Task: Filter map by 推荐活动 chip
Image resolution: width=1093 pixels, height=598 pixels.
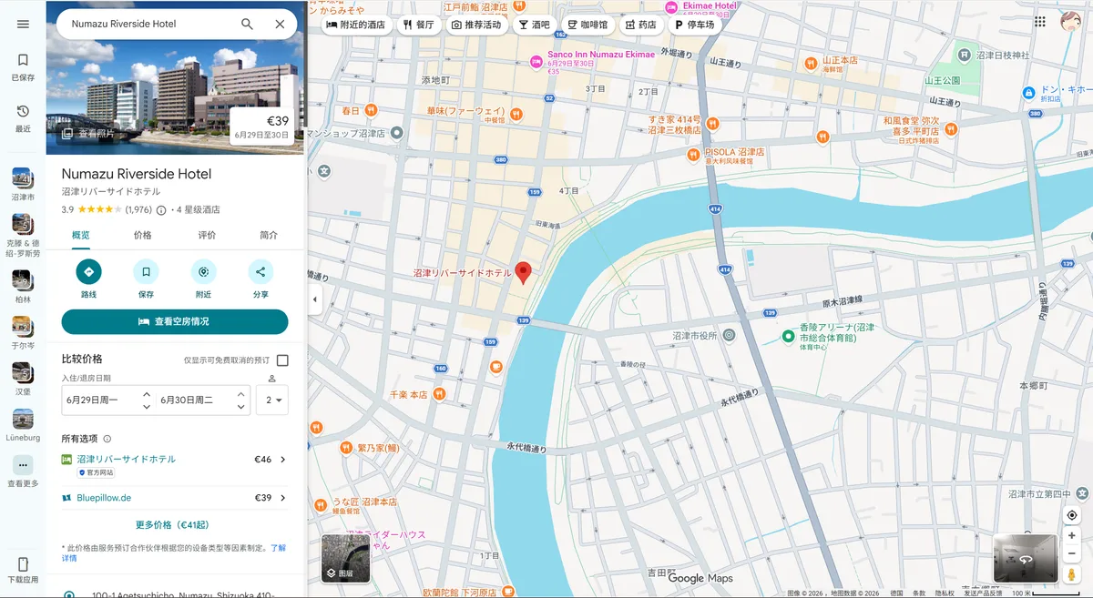Action: tap(476, 25)
